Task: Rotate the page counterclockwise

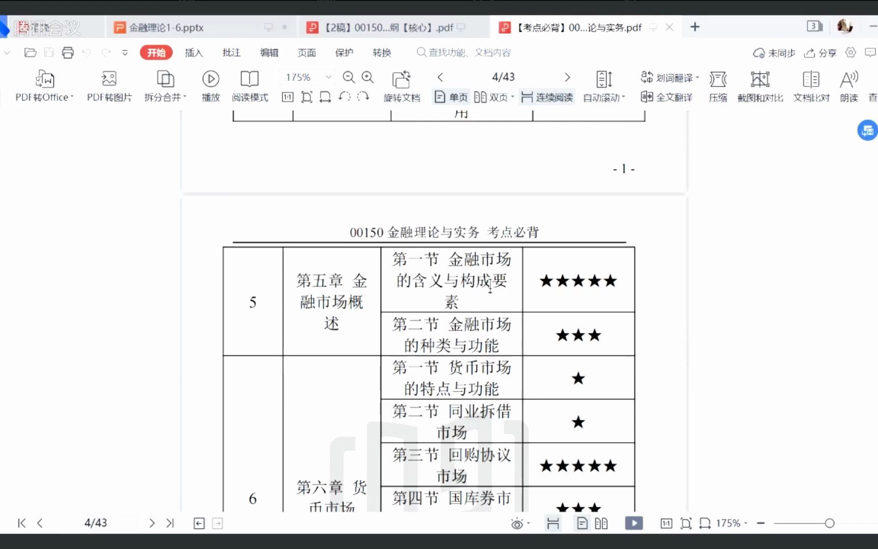Action: (344, 96)
